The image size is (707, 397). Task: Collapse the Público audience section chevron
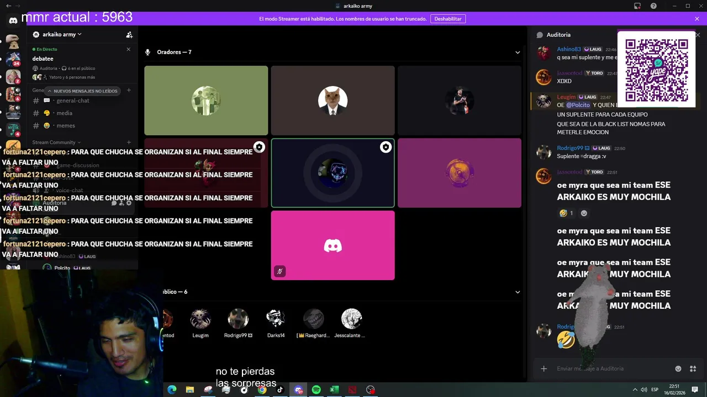click(518, 292)
